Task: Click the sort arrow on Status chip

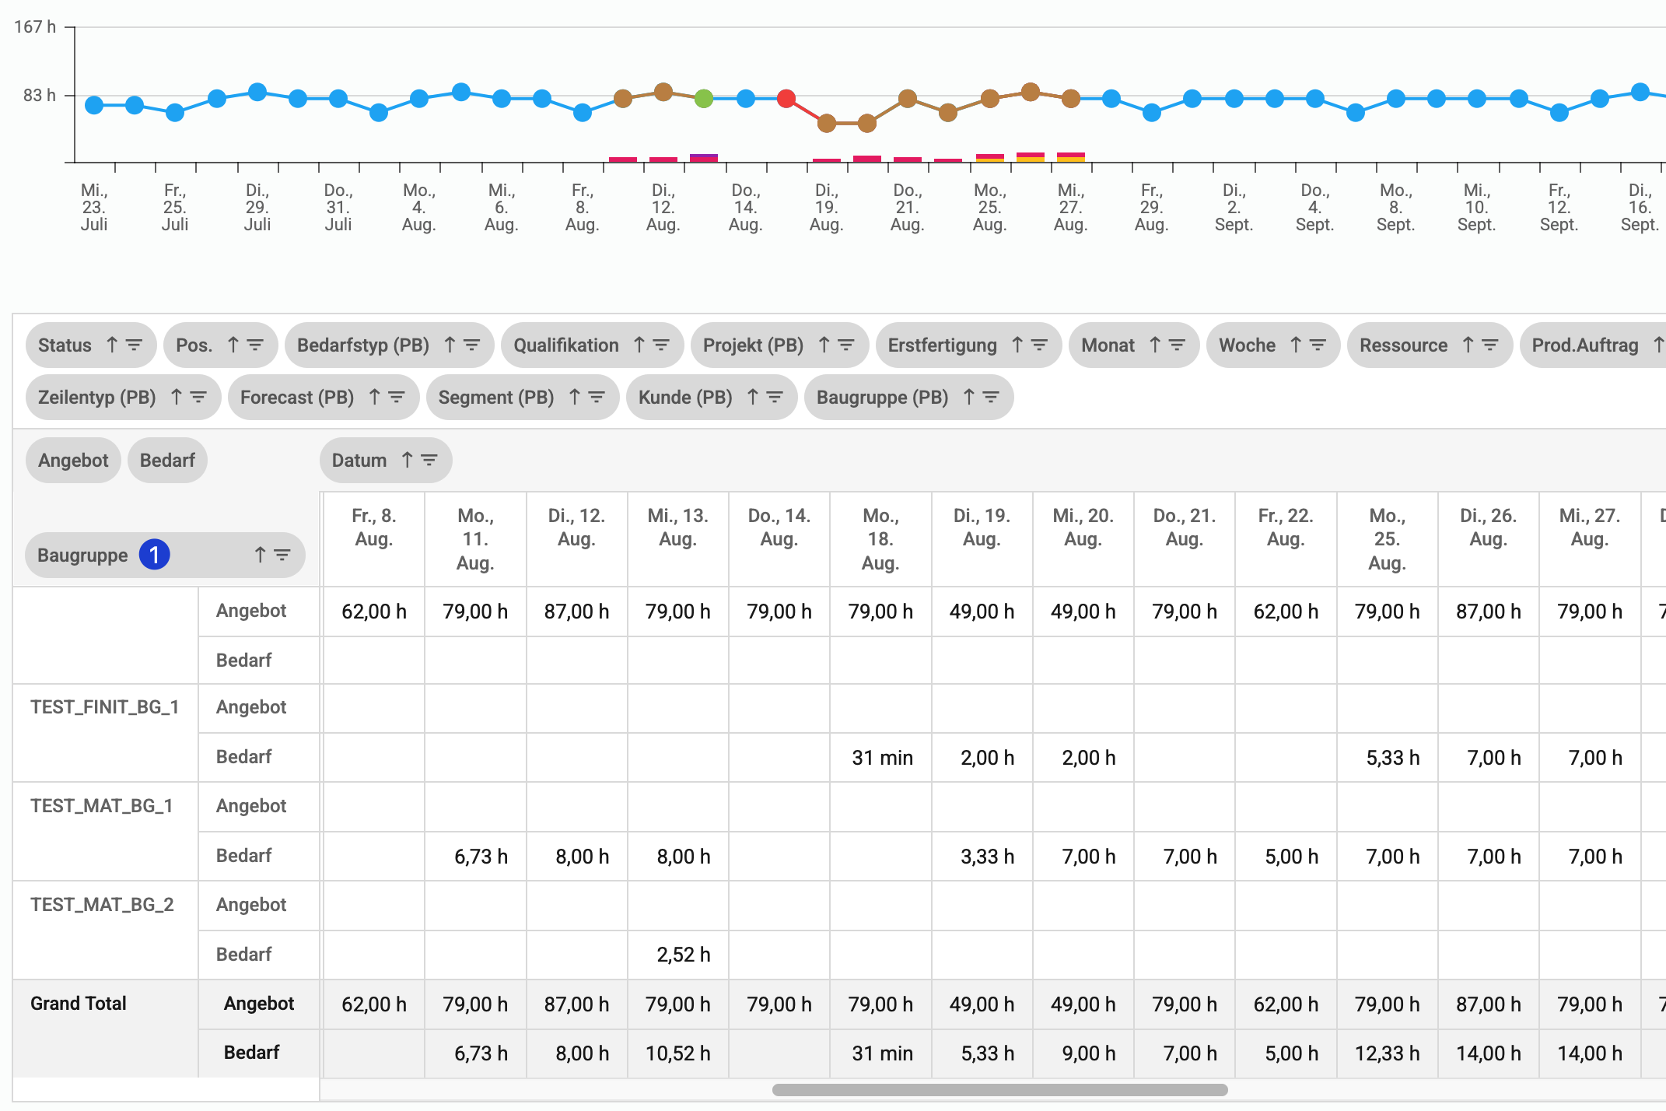Action: tap(112, 345)
